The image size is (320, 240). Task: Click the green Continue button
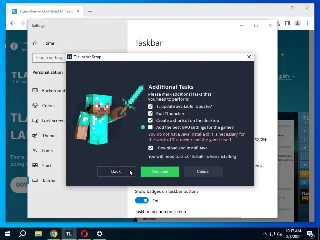tap(160, 172)
